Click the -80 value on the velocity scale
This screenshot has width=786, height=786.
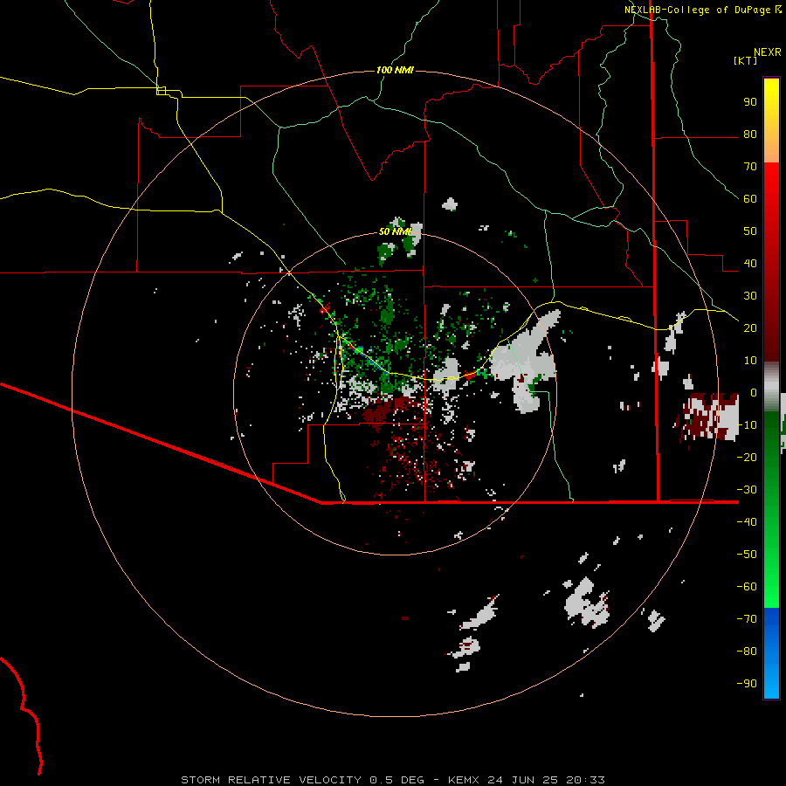coord(747,652)
